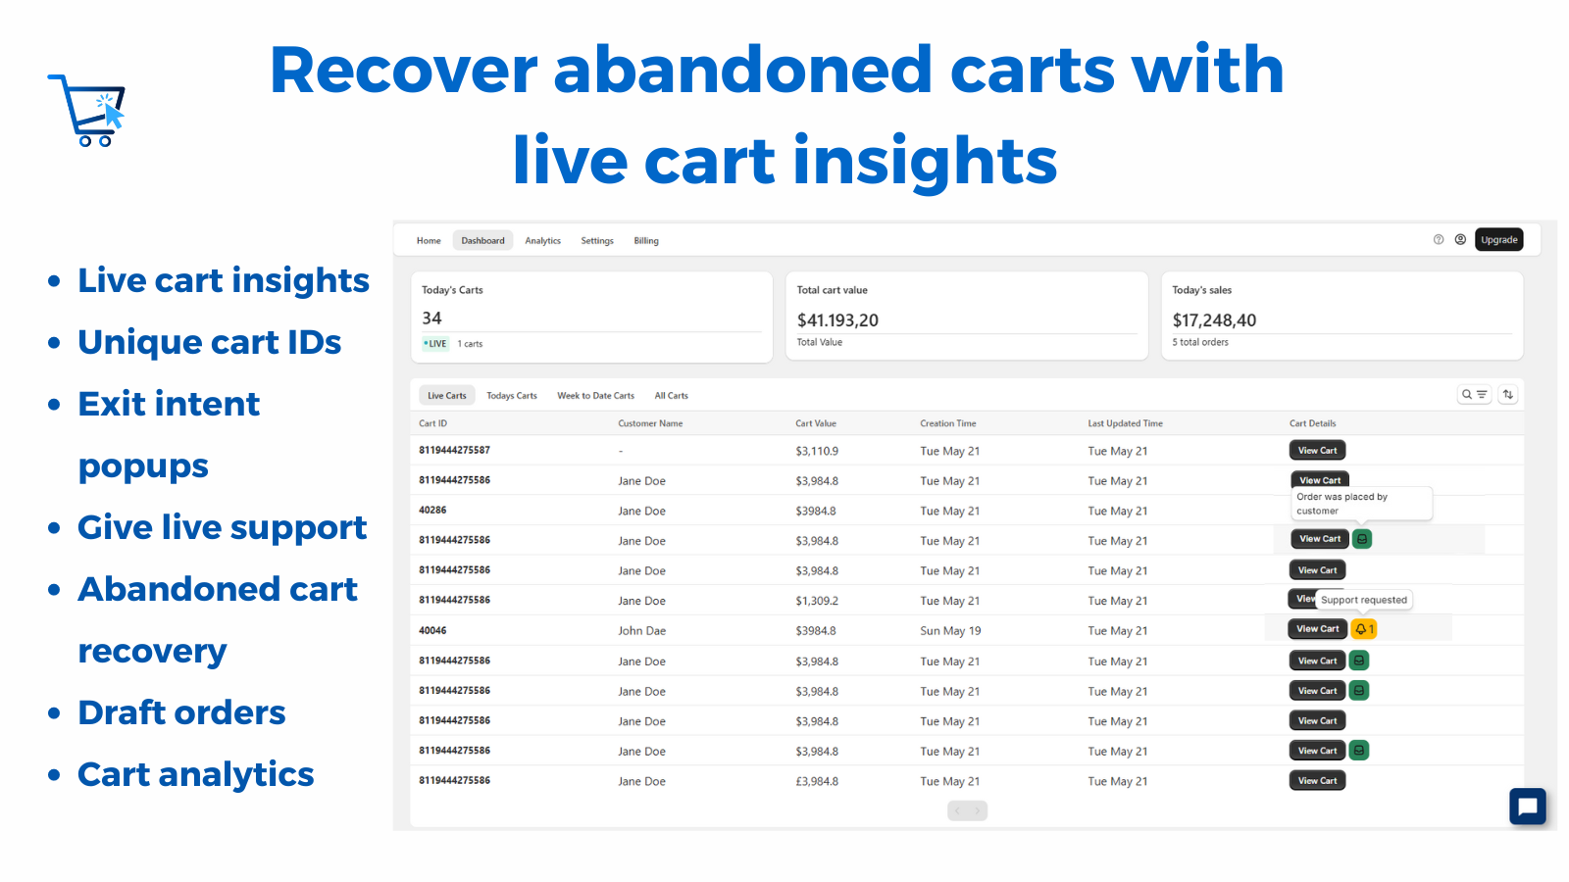Toggle the LIVE status badge under Today's Carts

[x=433, y=343]
